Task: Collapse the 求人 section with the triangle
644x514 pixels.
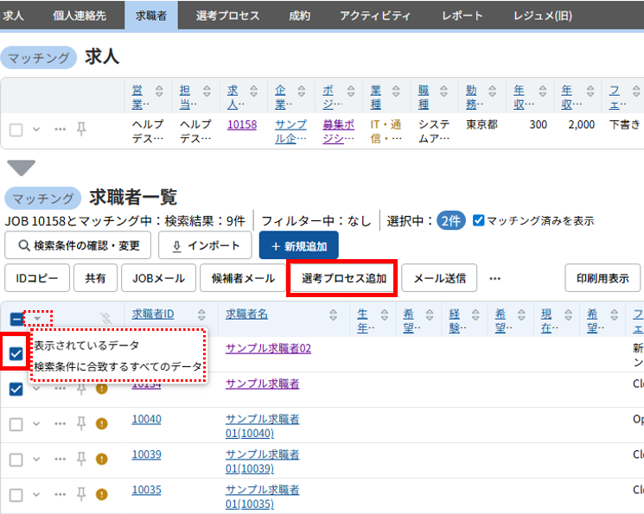Action: [21, 167]
